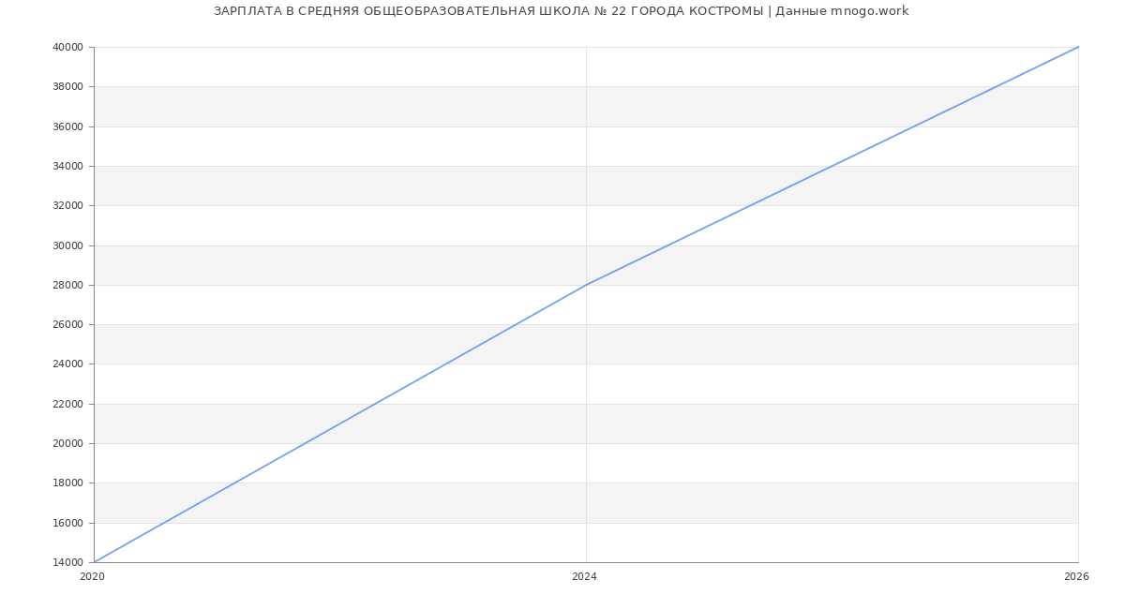The image size is (1125, 609).
Task: Click the 20000 y-axis label
Action: click(x=68, y=443)
